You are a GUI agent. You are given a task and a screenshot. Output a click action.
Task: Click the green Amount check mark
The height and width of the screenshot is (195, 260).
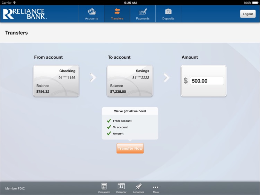tap(109, 133)
